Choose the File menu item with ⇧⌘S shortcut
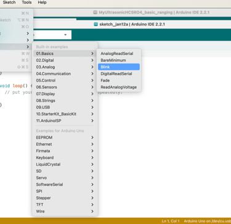This screenshot has width=231, height=224. coord(17,67)
